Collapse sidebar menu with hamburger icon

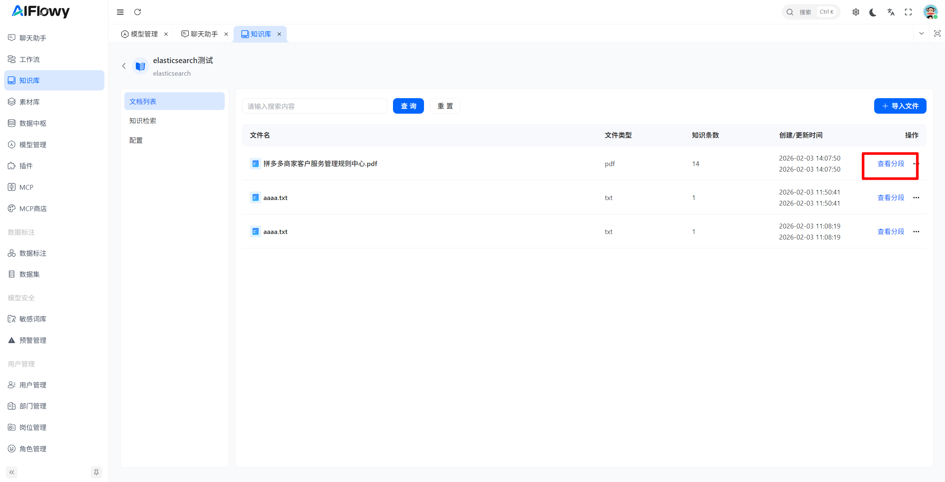tap(120, 12)
